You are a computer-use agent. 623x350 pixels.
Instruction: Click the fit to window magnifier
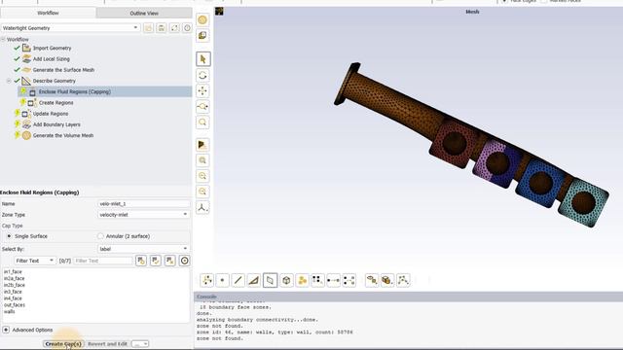coord(202,160)
